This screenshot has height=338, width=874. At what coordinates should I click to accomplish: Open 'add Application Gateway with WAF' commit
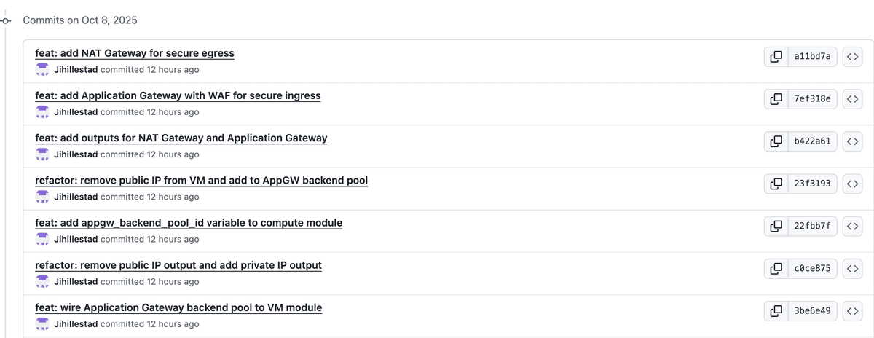click(178, 95)
